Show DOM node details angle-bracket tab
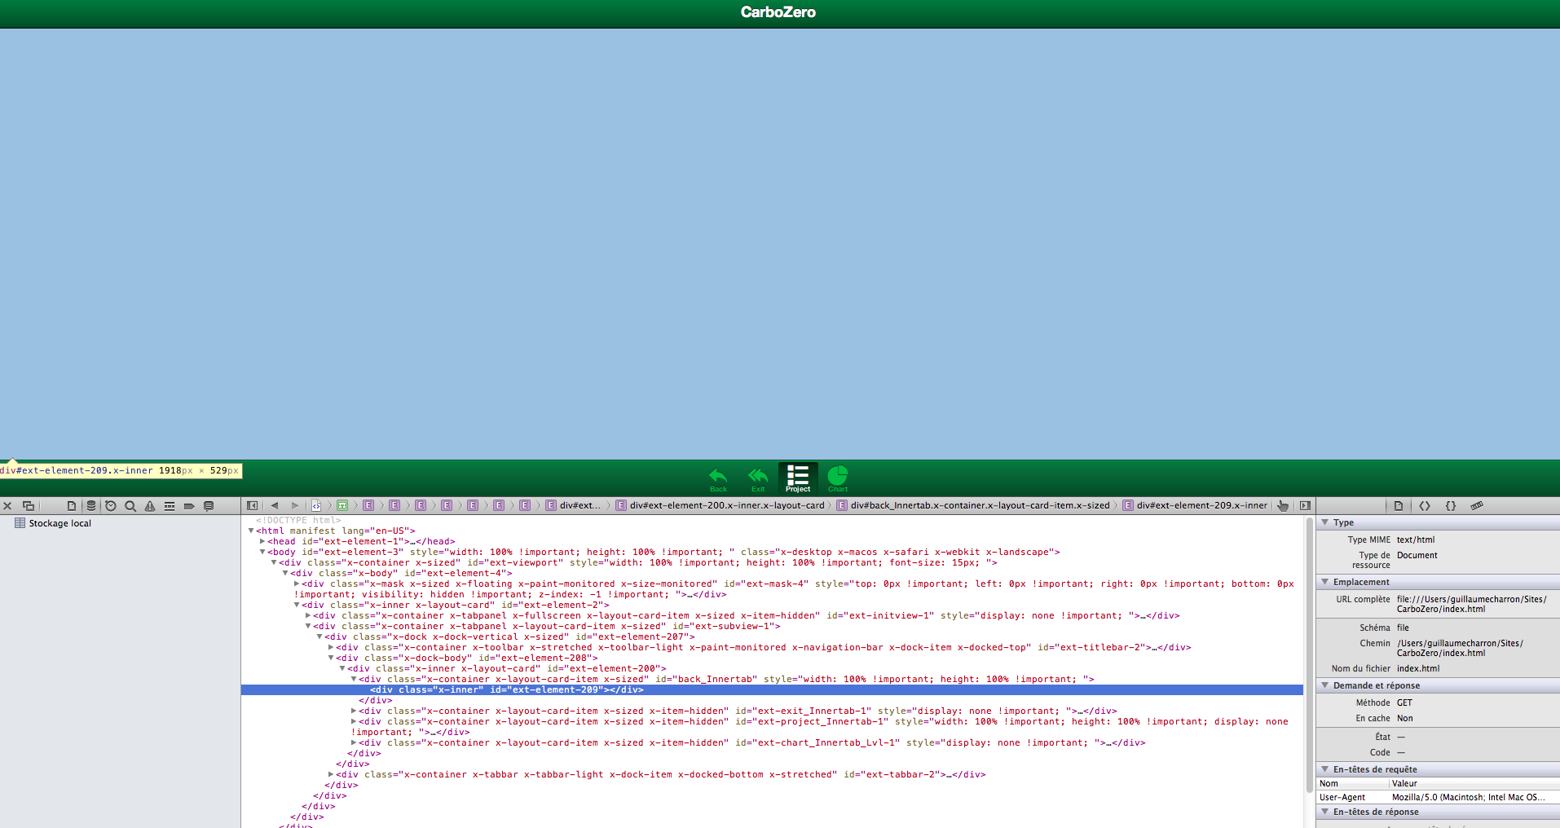 tap(1425, 506)
